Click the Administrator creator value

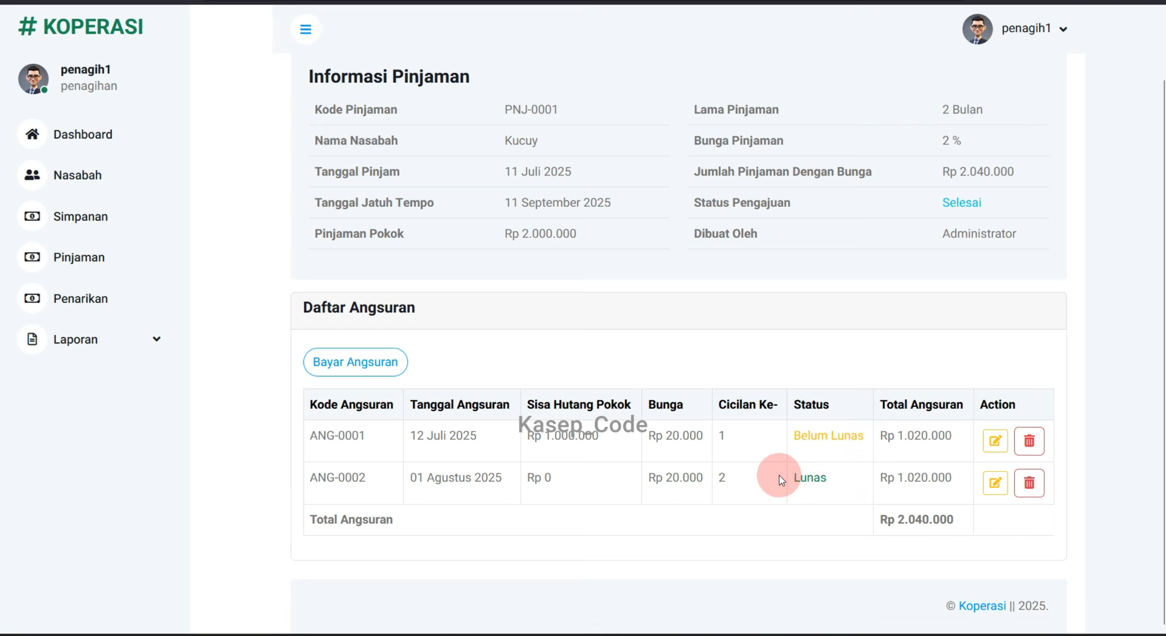979,233
